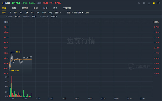Viewport: 162px width, 101px height.
Task: Select the 5日 five-day chart
Action: (10, 12)
